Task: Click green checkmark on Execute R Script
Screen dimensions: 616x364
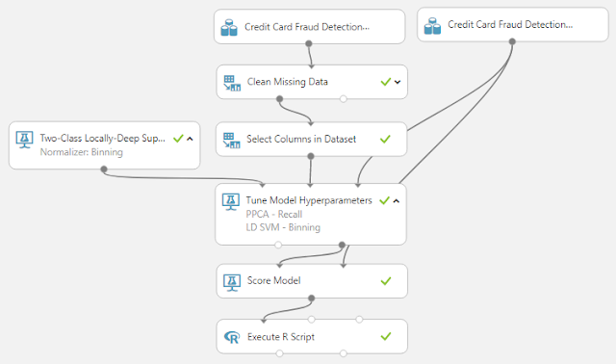Action: point(386,336)
